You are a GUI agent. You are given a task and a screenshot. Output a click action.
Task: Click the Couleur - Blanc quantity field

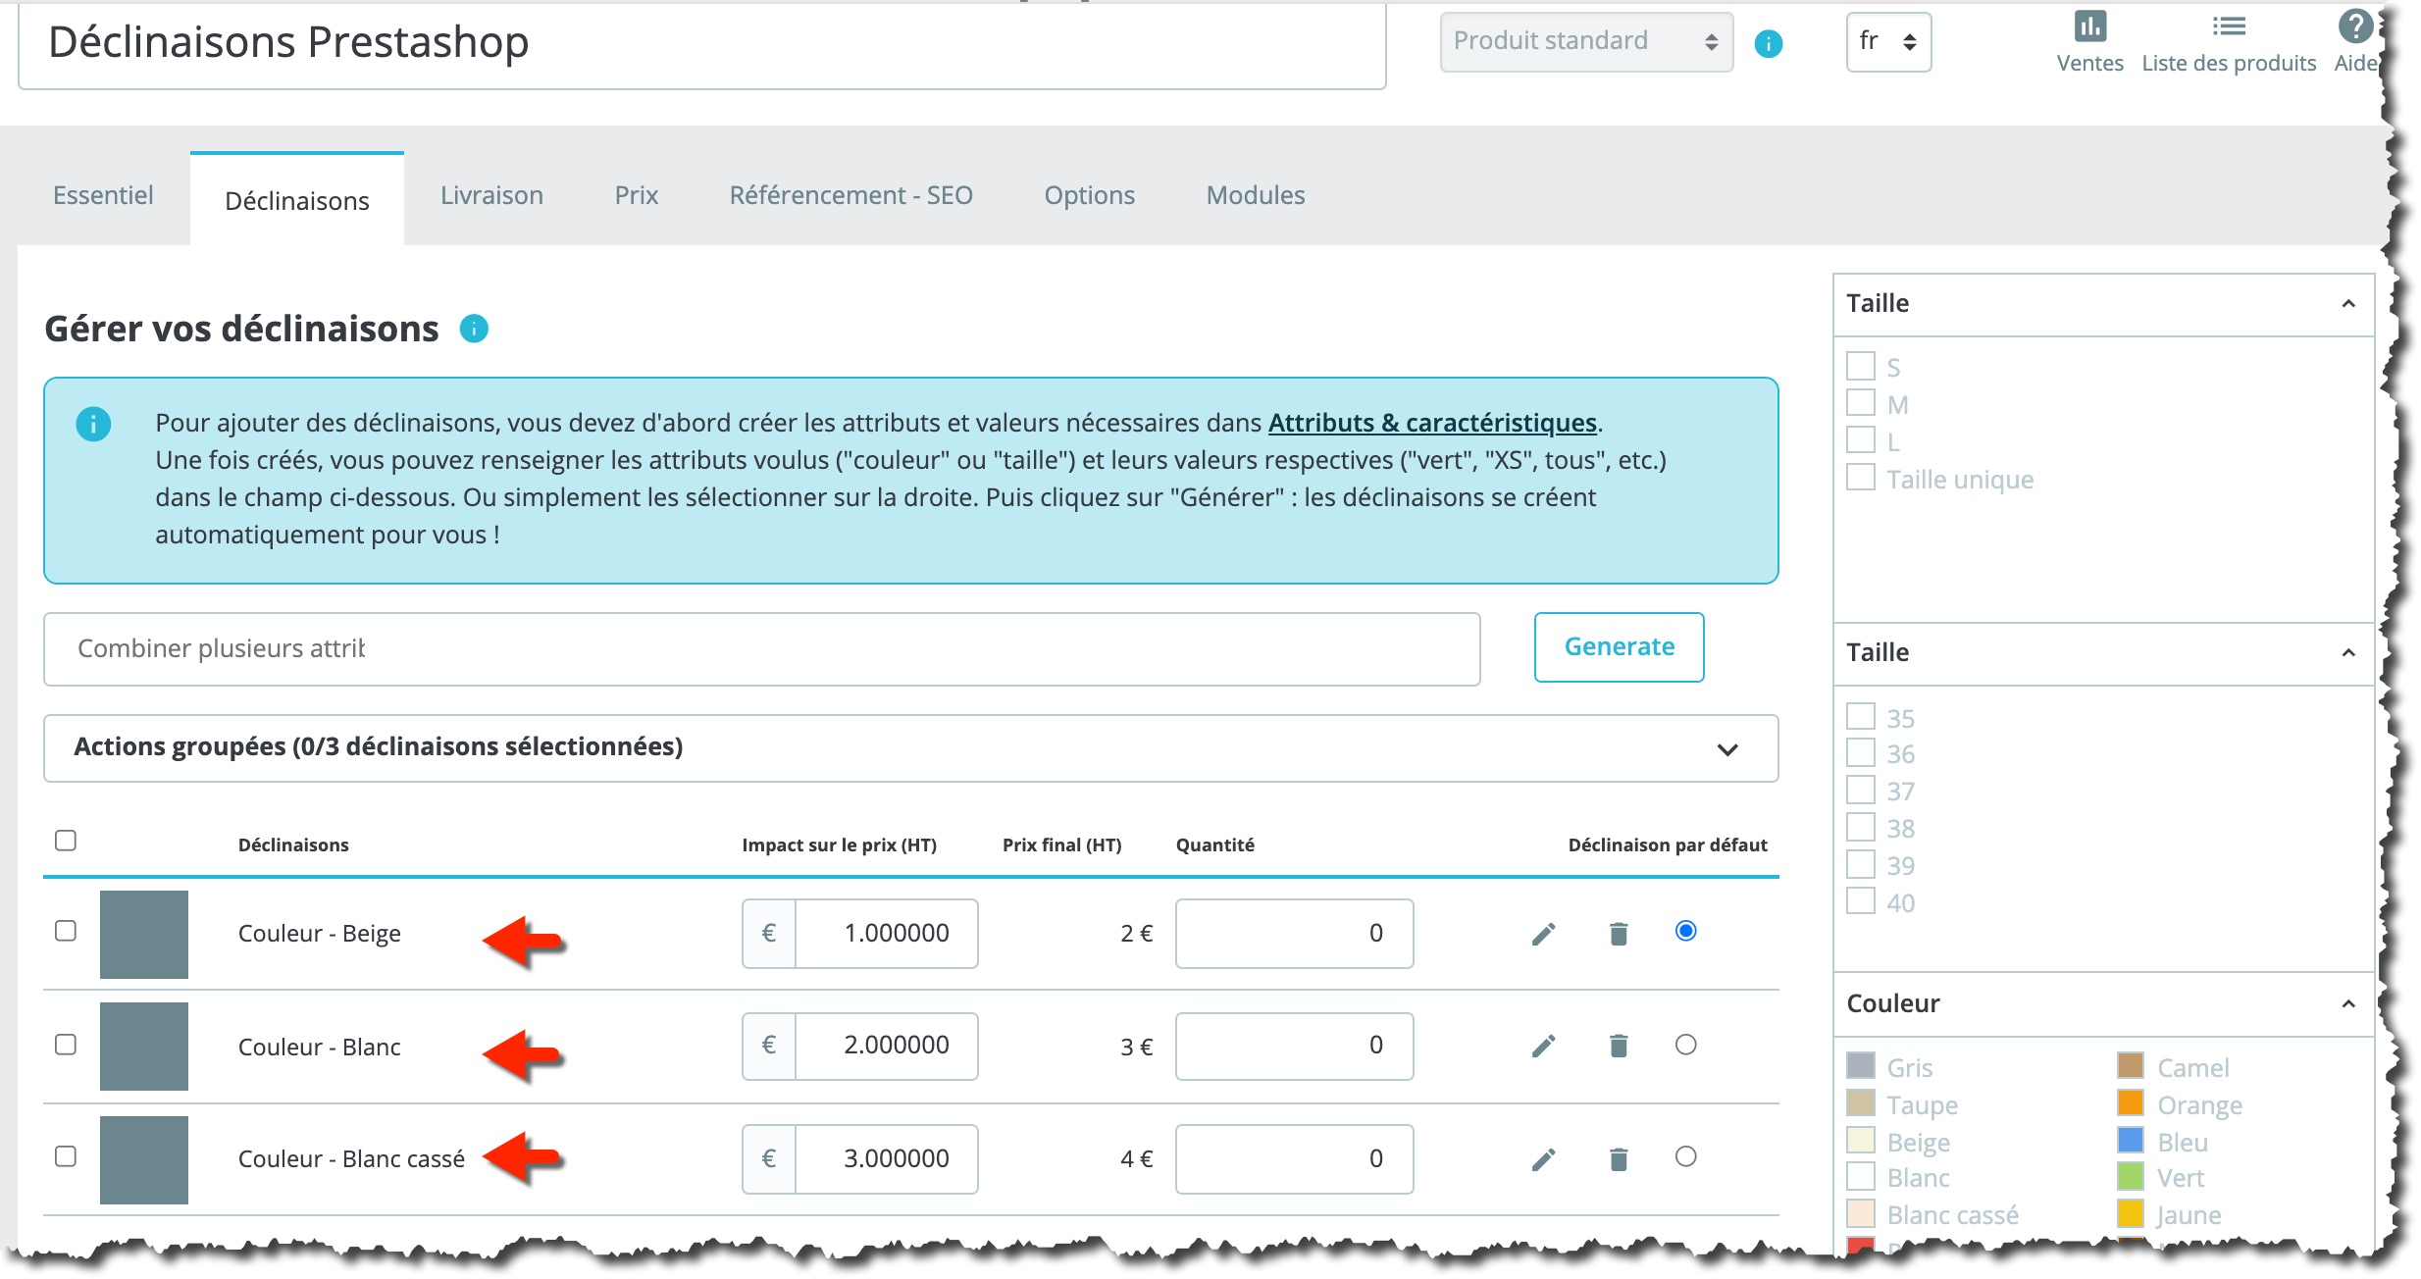(x=1294, y=1047)
